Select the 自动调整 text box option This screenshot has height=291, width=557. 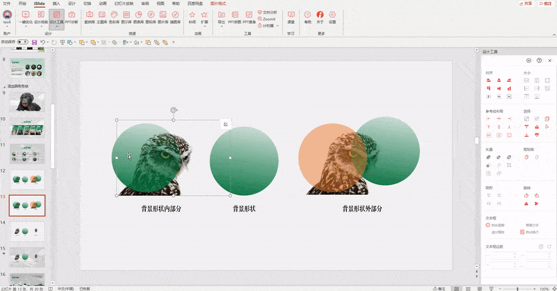[x=495, y=225]
